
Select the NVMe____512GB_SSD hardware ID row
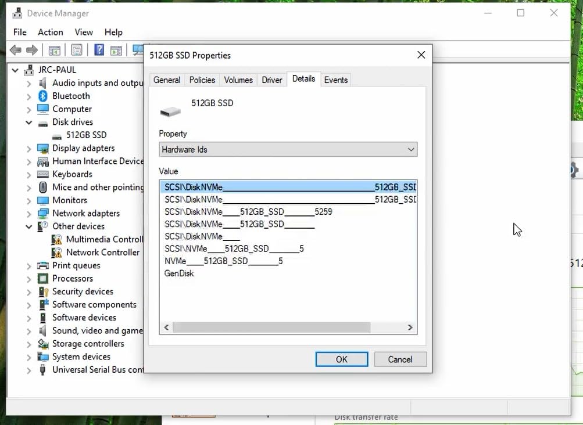click(223, 261)
